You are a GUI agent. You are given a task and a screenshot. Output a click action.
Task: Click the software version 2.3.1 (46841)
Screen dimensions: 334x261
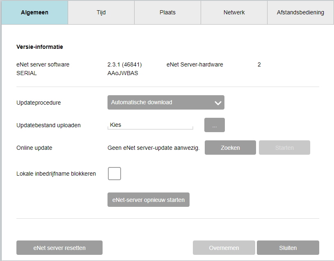pos(125,64)
